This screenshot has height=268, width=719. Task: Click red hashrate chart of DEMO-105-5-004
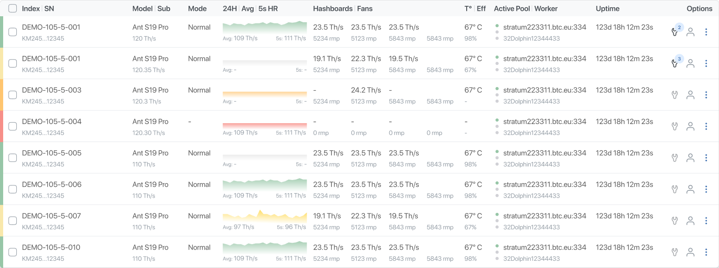pos(265,125)
